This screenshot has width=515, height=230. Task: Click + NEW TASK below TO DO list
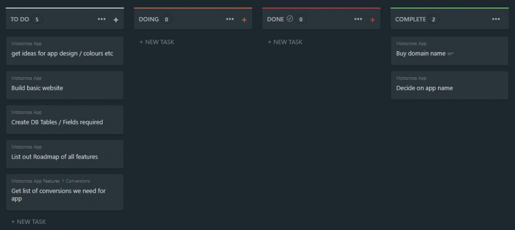point(29,221)
